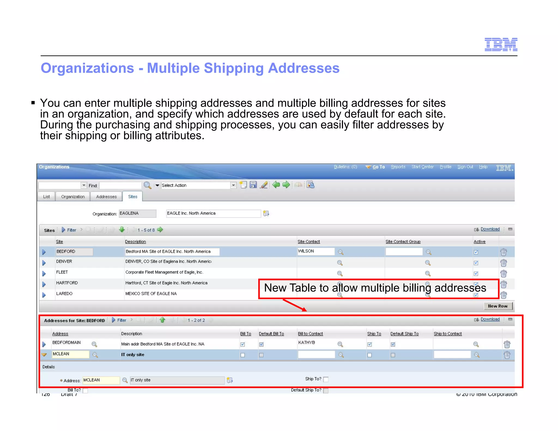Save the organization using the disk icon

click(x=253, y=185)
